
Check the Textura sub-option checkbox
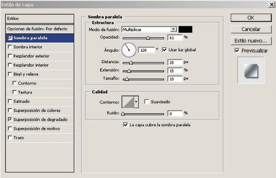(x=15, y=92)
